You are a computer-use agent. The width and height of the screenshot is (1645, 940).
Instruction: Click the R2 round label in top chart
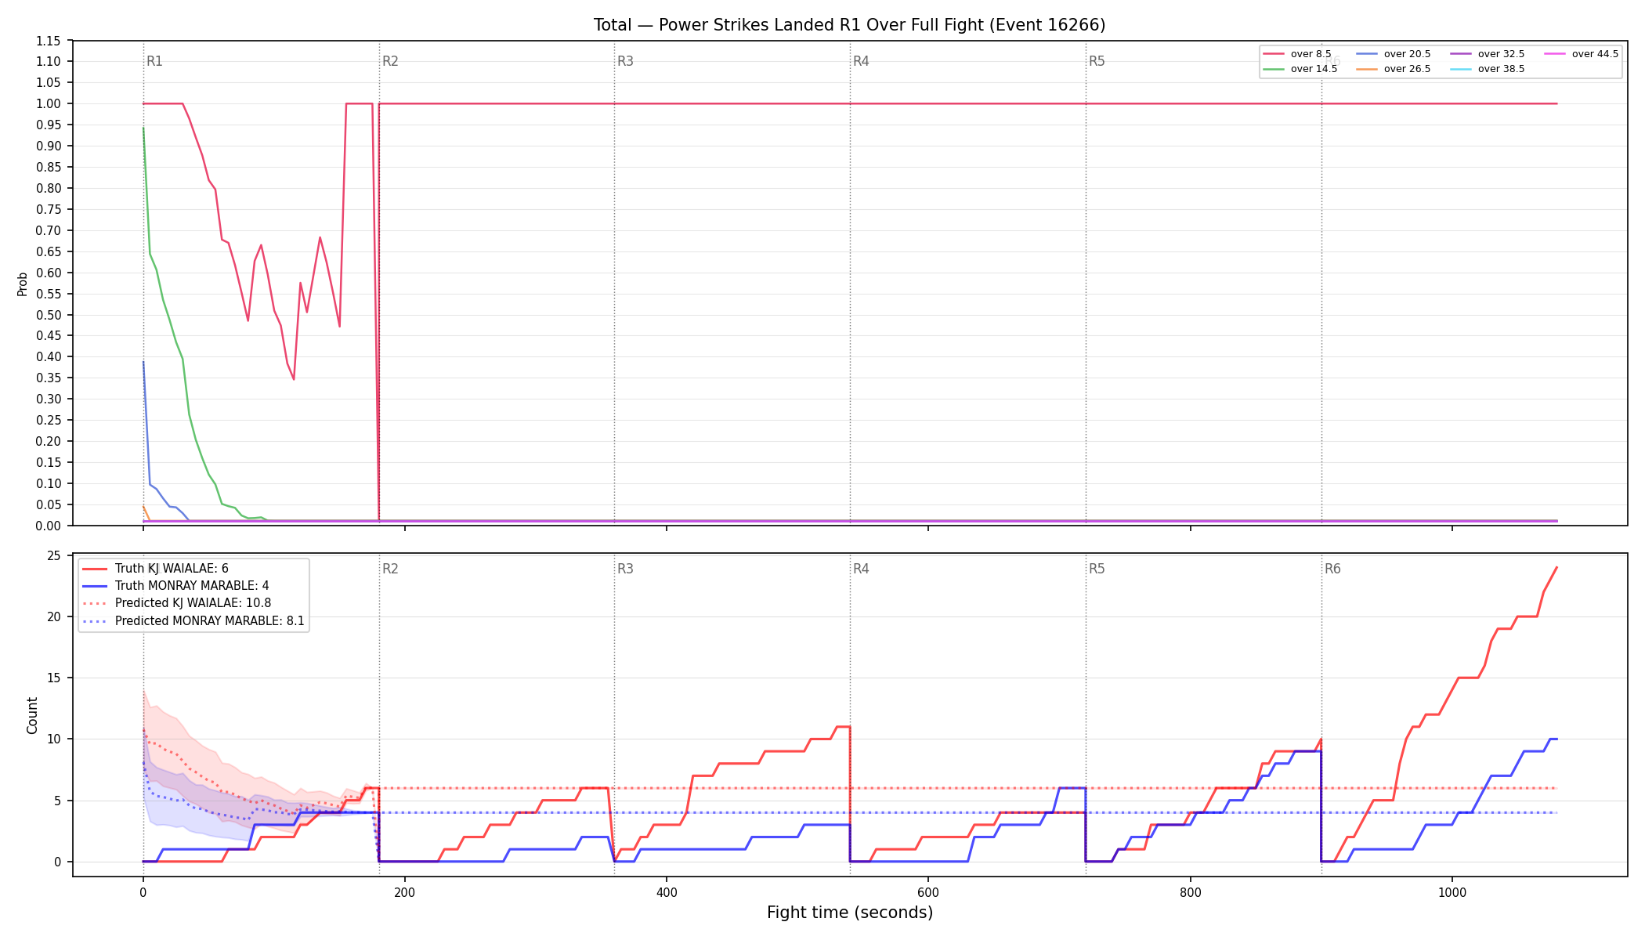tap(390, 61)
